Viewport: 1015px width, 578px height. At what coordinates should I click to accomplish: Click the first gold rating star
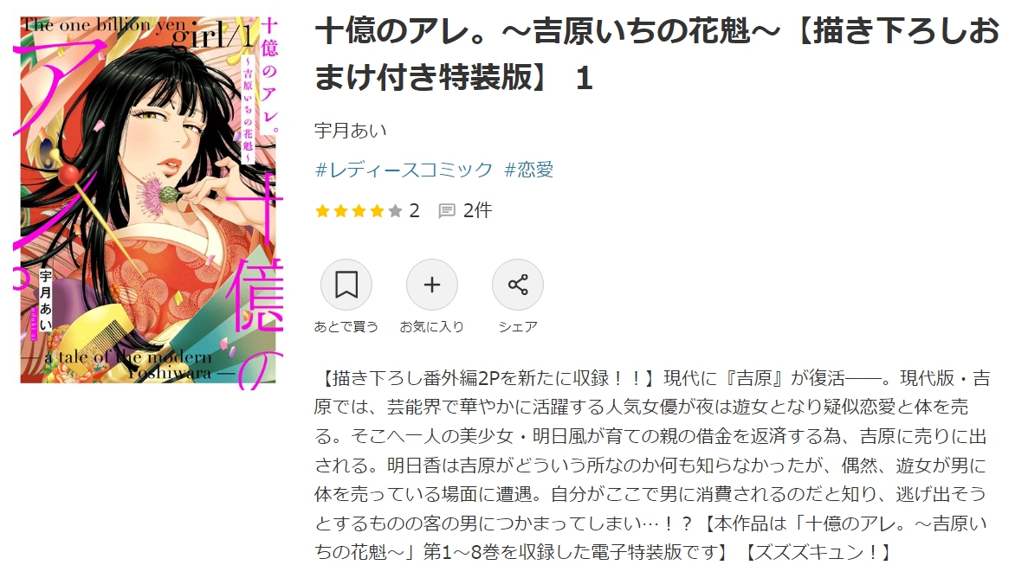click(322, 211)
